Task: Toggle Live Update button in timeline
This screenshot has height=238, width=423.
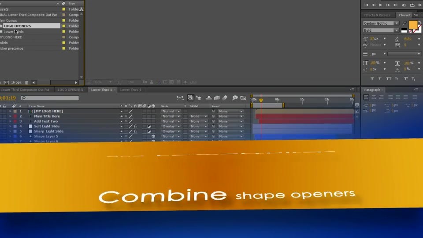Action: coord(190,98)
